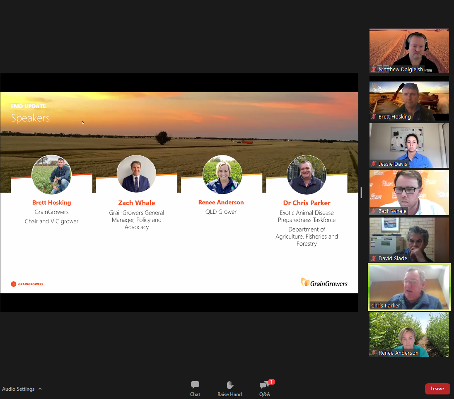
Task: Click Brett Hosking's slide portrait photo
Action: [51, 174]
